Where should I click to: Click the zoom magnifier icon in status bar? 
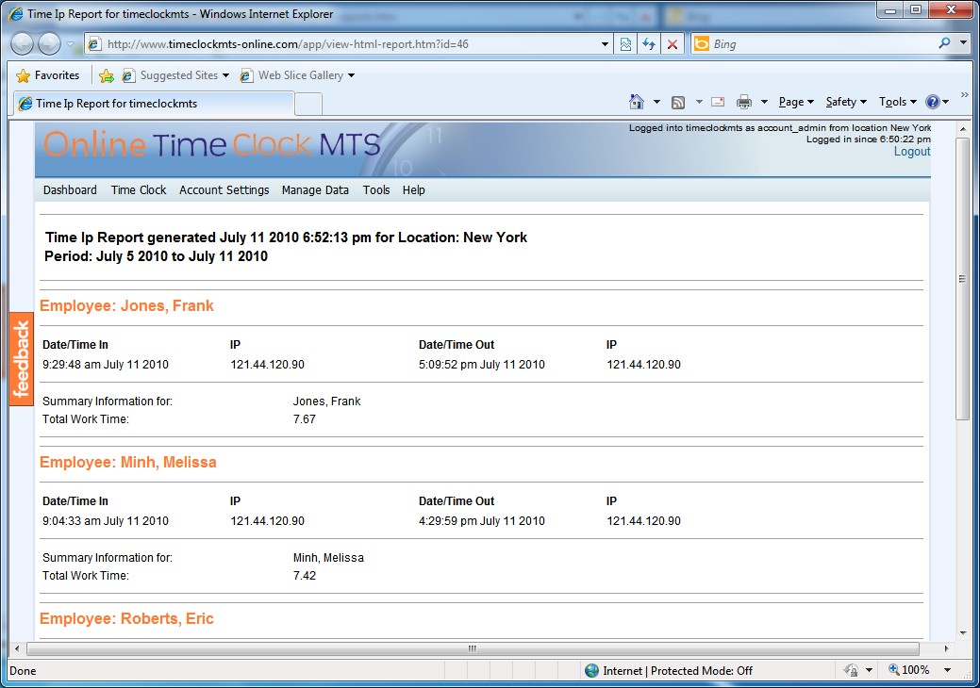[x=894, y=670]
